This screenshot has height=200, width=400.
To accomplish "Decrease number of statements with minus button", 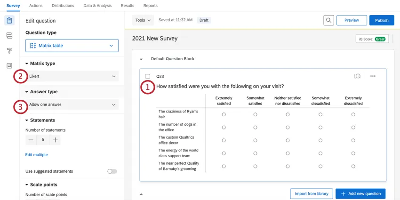I will click(31, 140).
